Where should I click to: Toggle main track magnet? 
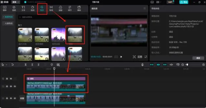(x=152, y=65)
